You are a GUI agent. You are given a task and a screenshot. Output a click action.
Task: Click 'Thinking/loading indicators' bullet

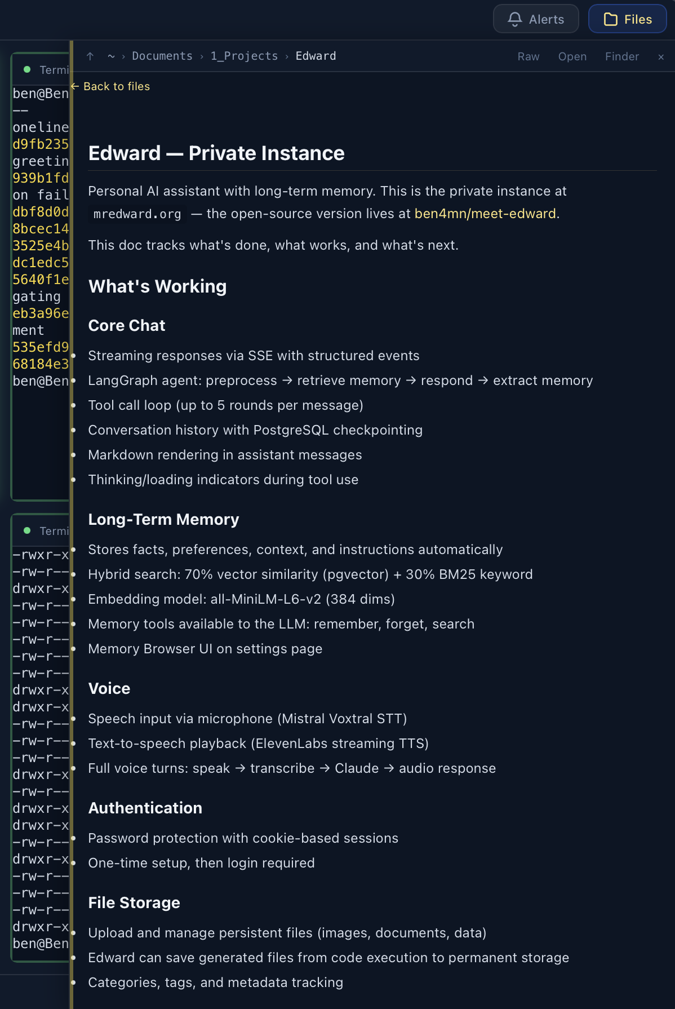[223, 480]
